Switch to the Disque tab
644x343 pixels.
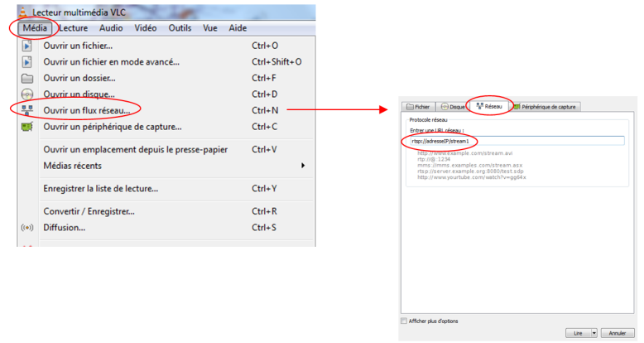pyautogui.click(x=453, y=107)
